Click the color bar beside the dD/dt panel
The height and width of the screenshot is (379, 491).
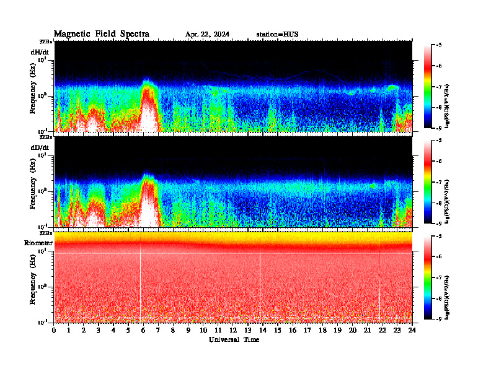point(427,182)
